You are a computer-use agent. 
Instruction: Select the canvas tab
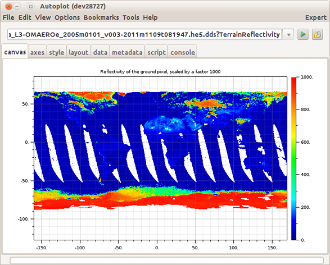click(x=15, y=52)
